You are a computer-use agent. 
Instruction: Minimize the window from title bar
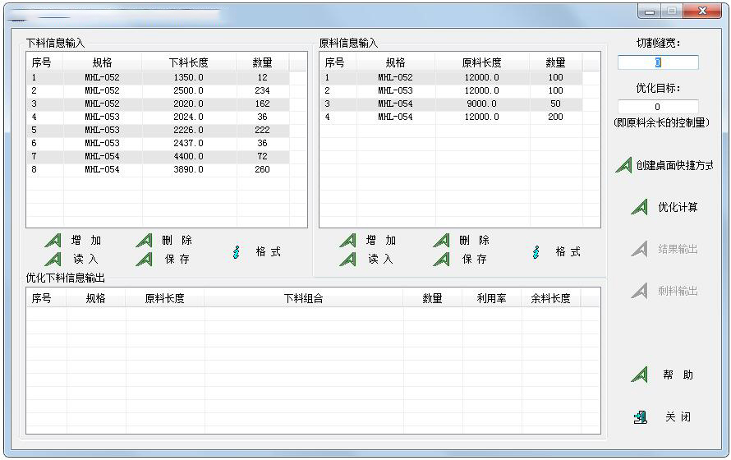coord(650,11)
